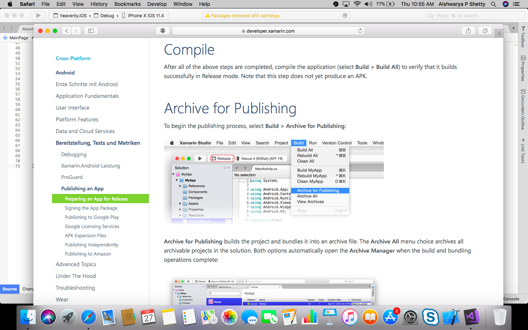528x330 pixels.
Task: Click the Build menu screenshot image
Action: coord(274,182)
